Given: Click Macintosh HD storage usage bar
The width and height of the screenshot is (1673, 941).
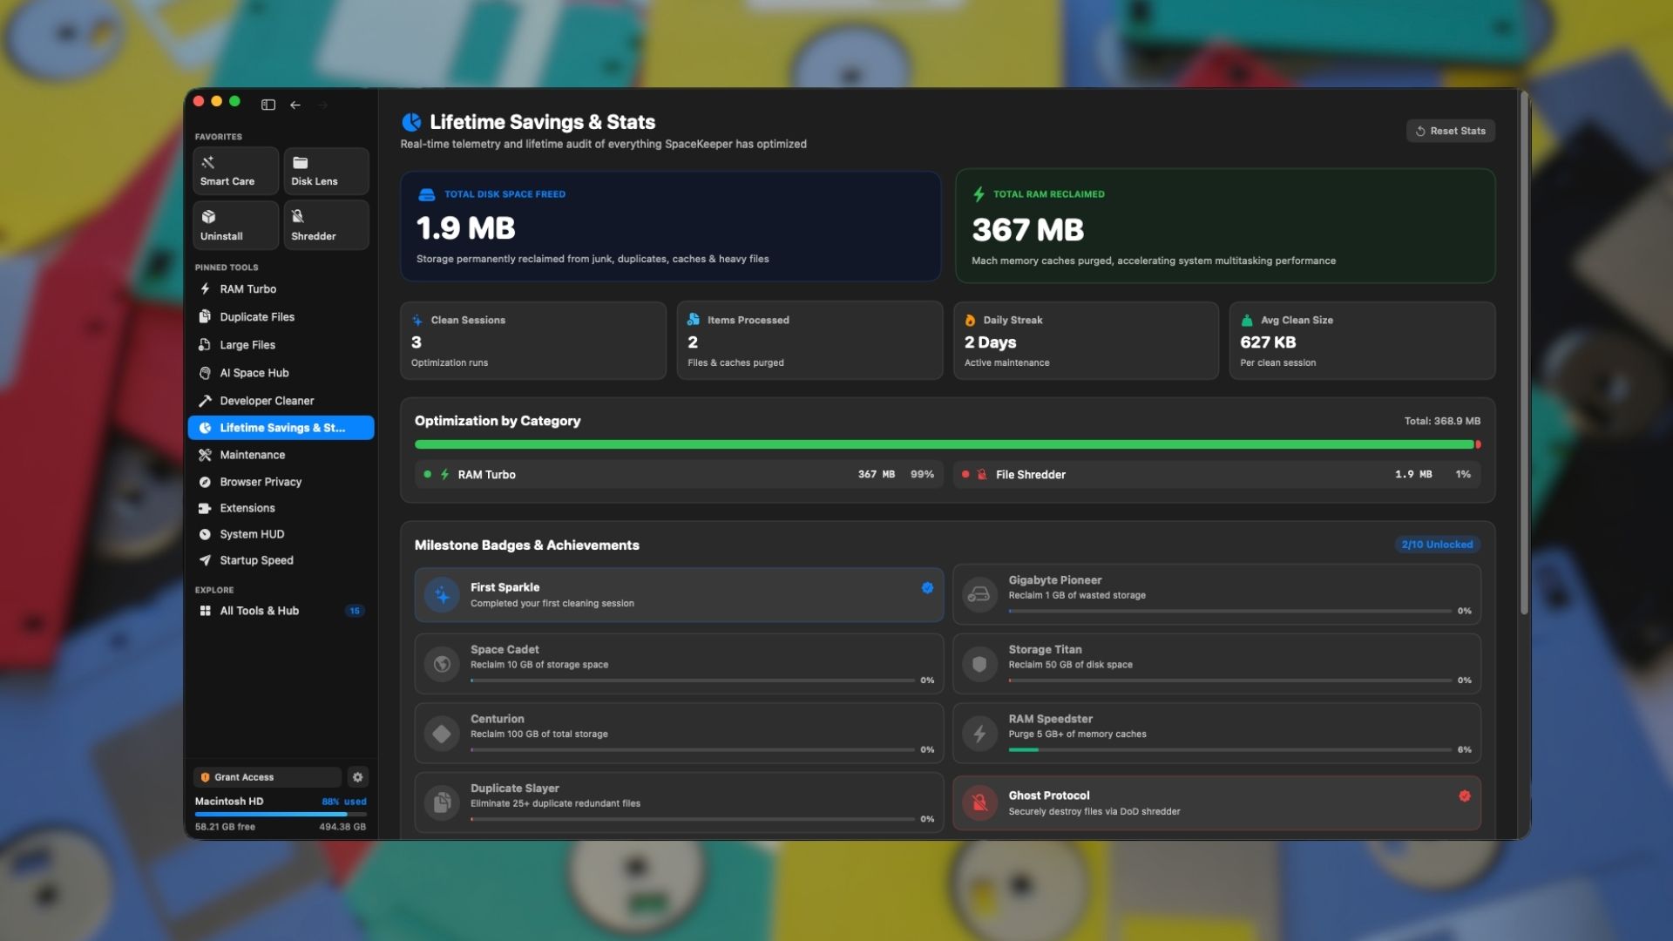Looking at the screenshot, I should [x=281, y=815].
